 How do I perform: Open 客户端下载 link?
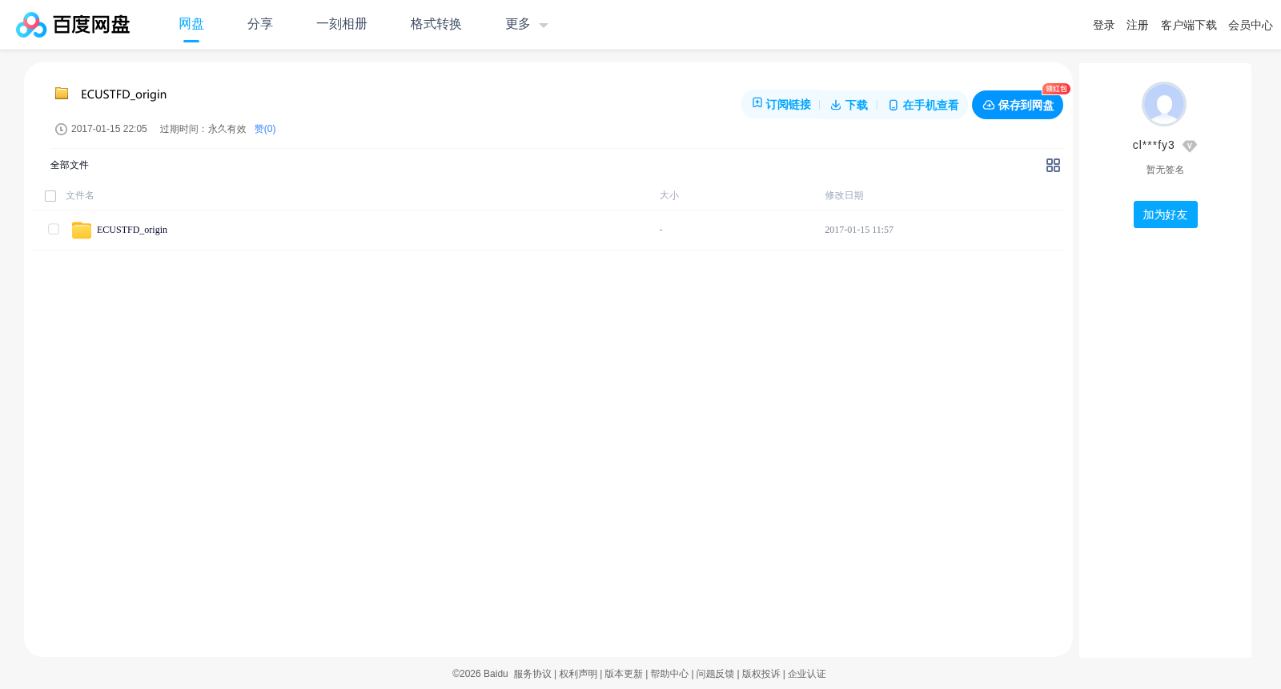coord(1189,25)
